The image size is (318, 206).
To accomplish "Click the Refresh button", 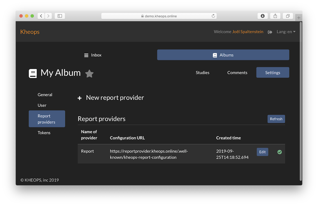I will tap(276, 119).
